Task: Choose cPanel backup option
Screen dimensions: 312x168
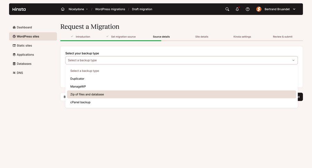Action: 80,102
